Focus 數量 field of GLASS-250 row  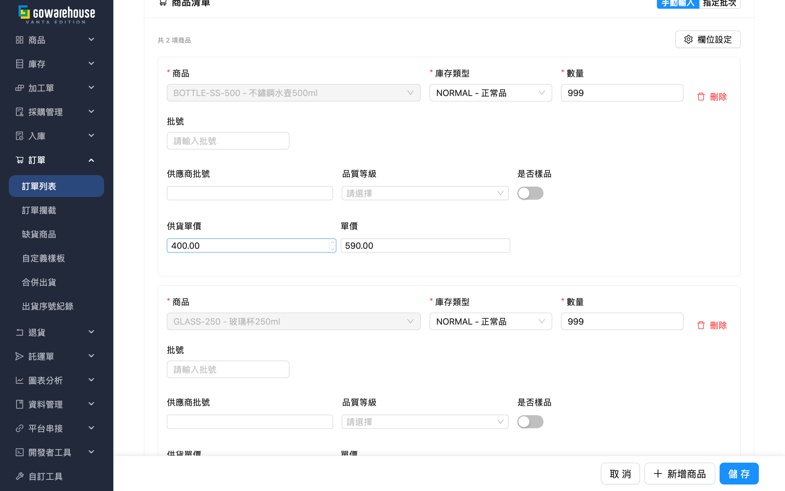click(622, 322)
